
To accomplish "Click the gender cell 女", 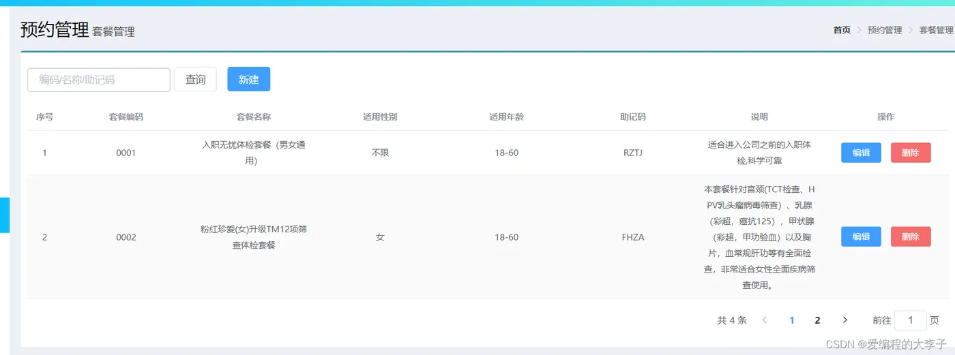I will pyautogui.click(x=380, y=237).
